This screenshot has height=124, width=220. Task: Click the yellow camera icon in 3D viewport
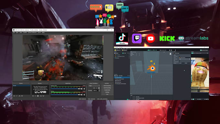[x=151, y=61]
